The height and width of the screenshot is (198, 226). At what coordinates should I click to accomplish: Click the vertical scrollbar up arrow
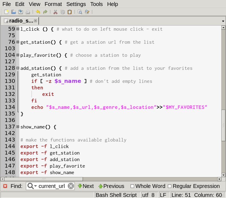223,27
